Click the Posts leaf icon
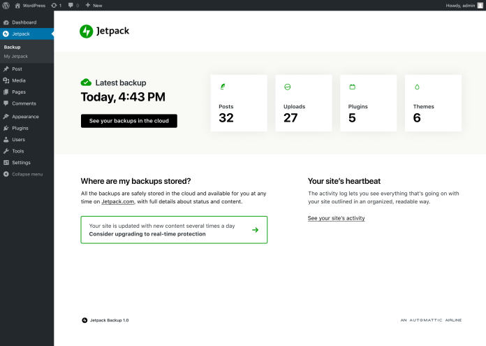The width and height of the screenshot is (486, 346). pyautogui.click(x=223, y=87)
